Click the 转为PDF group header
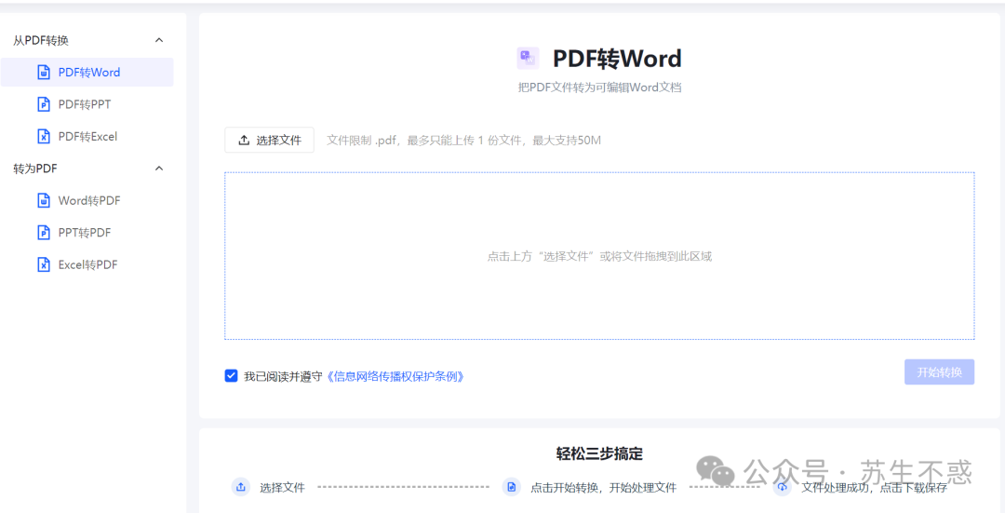The image size is (1005, 513). pos(87,168)
